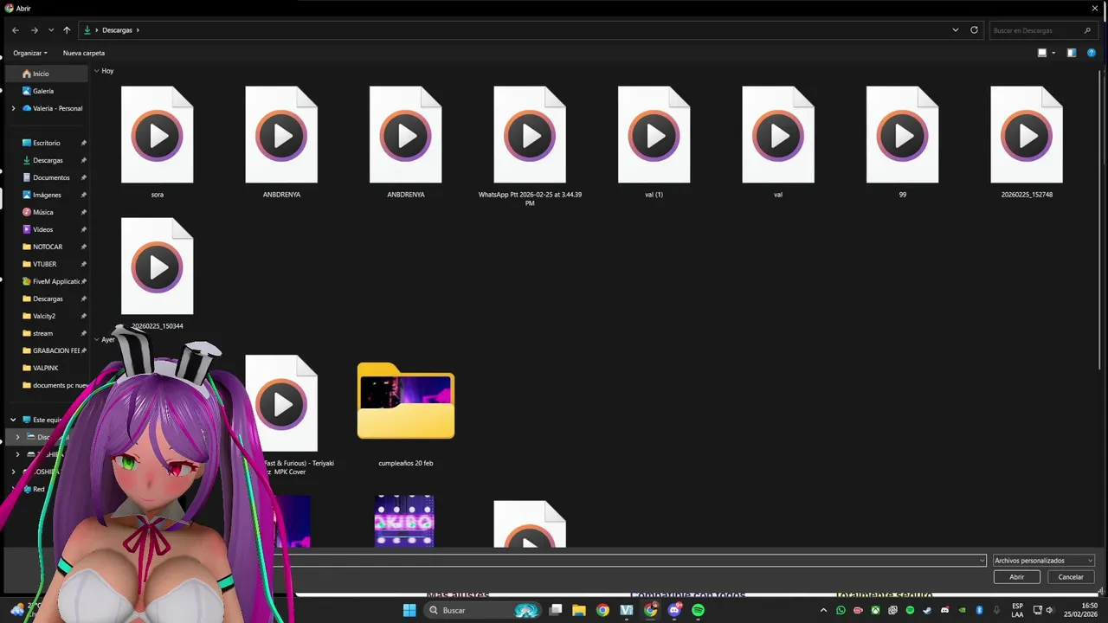Open Task View on the taskbar
The image size is (1108, 623).
pos(556,610)
